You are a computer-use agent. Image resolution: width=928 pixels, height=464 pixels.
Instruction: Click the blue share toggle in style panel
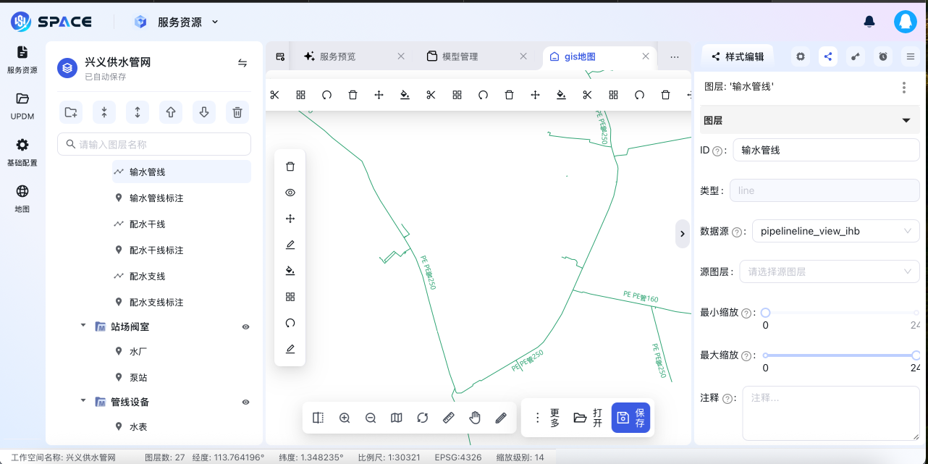click(x=827, y=56)
